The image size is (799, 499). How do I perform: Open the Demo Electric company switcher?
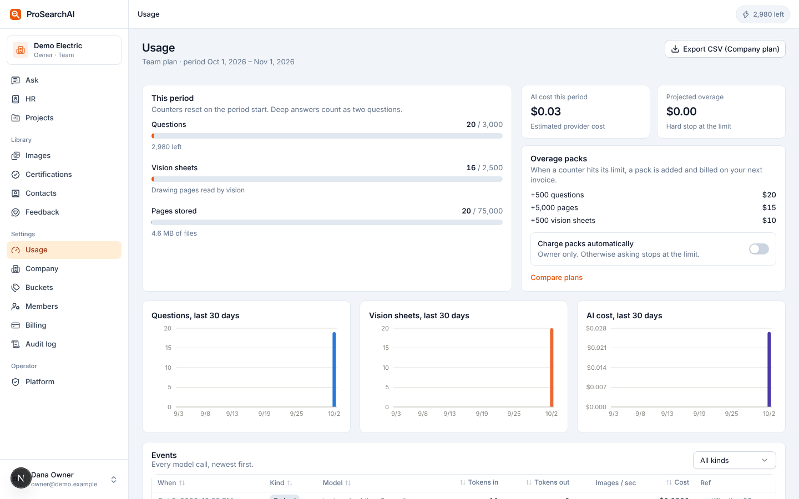(64, 50)
